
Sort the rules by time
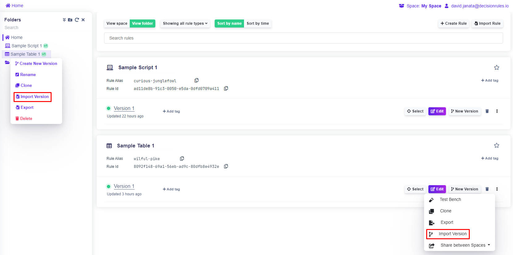(x=258, y=23)
